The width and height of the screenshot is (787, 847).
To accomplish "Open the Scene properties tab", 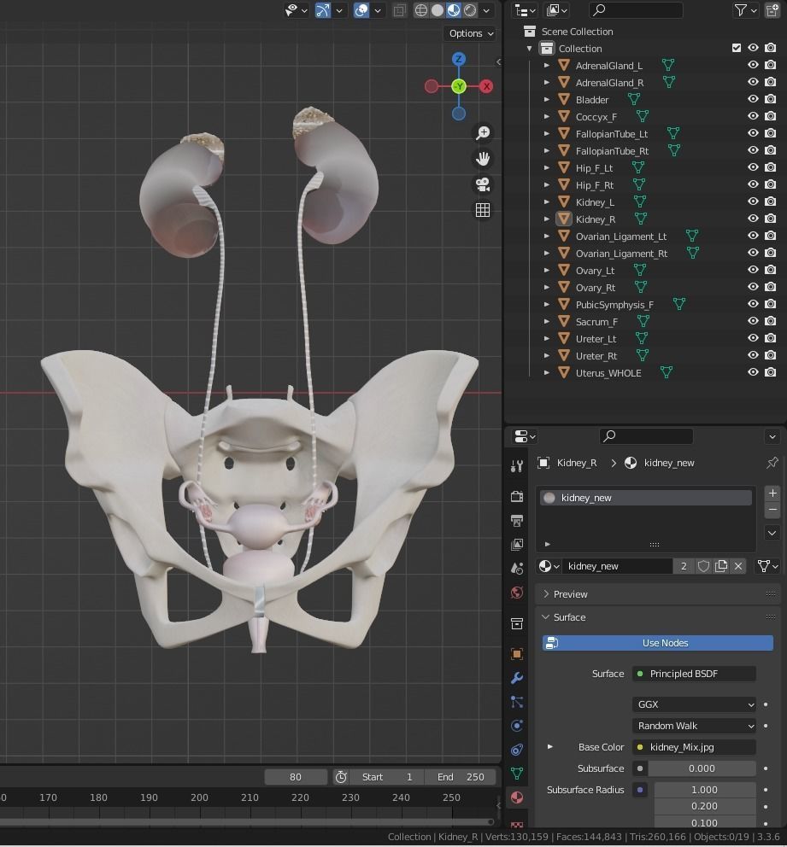I will [517, 569].
